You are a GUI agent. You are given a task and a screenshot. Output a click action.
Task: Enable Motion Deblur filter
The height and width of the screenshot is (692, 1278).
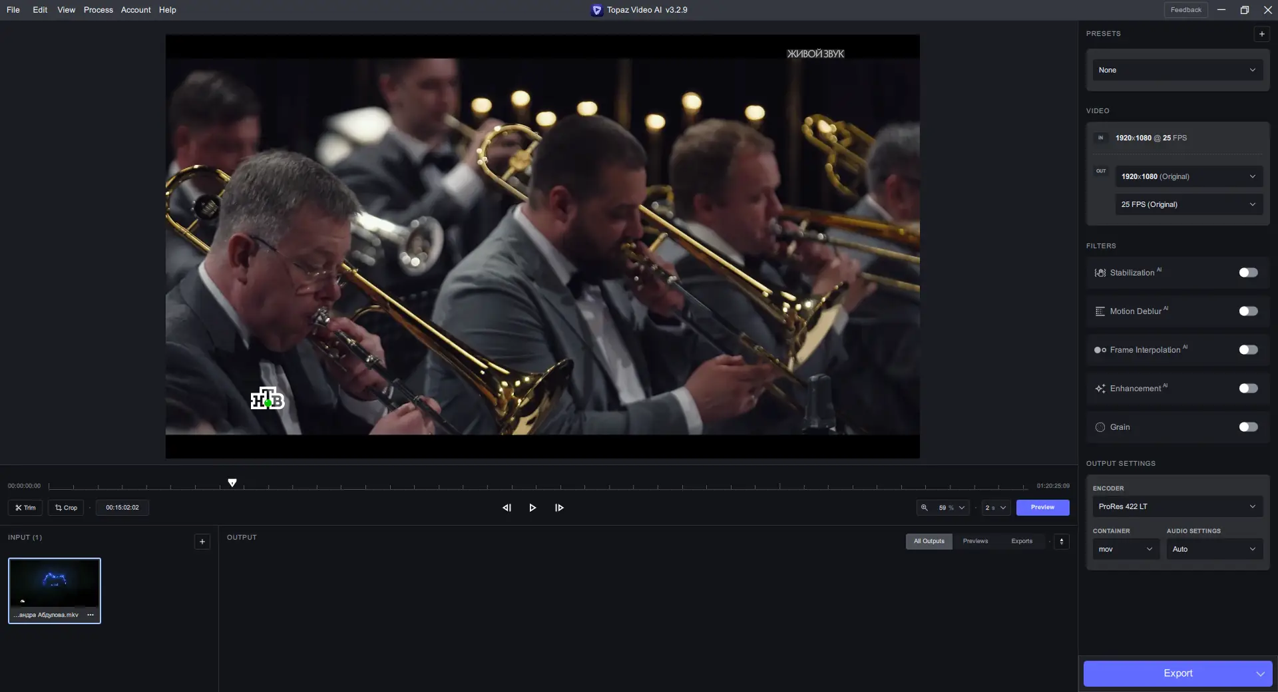[x=1248, y=311]
